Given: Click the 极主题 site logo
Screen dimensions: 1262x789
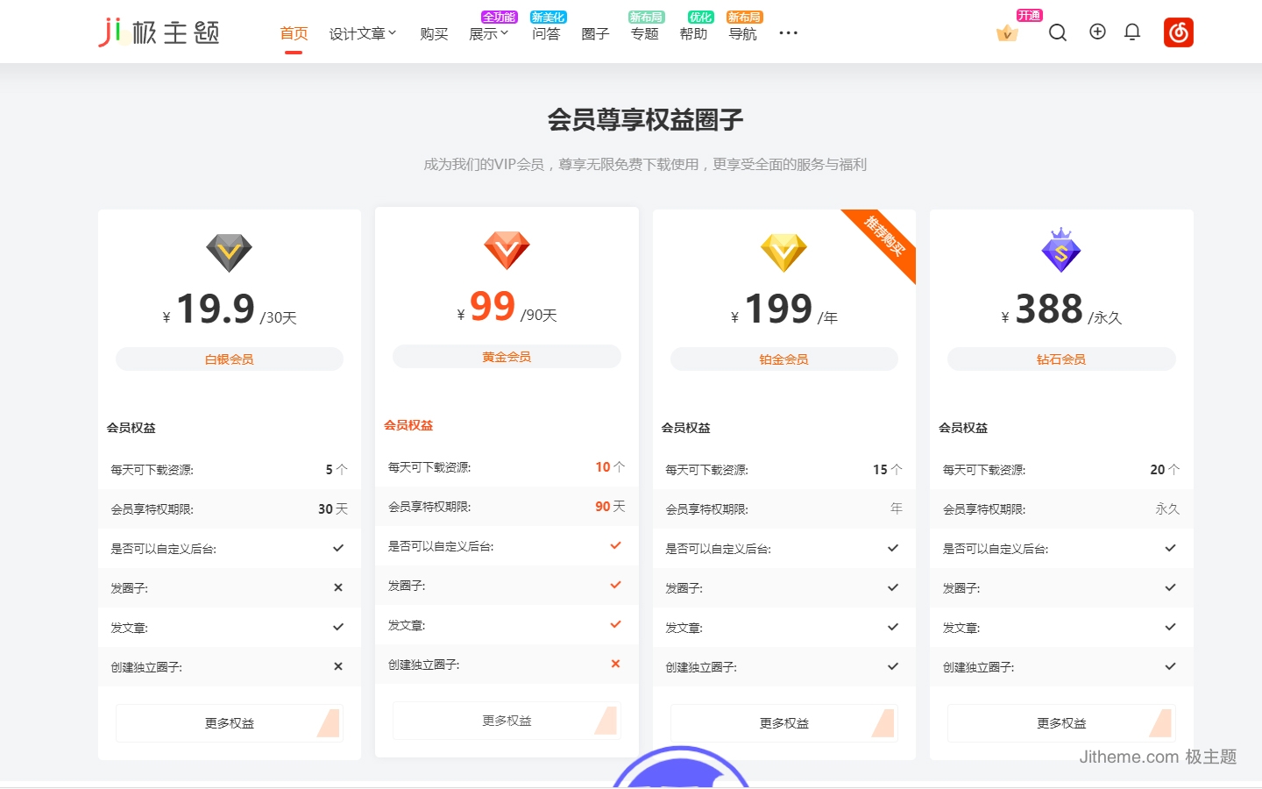Looking at the screenshot, I should [x=159, y=32].
